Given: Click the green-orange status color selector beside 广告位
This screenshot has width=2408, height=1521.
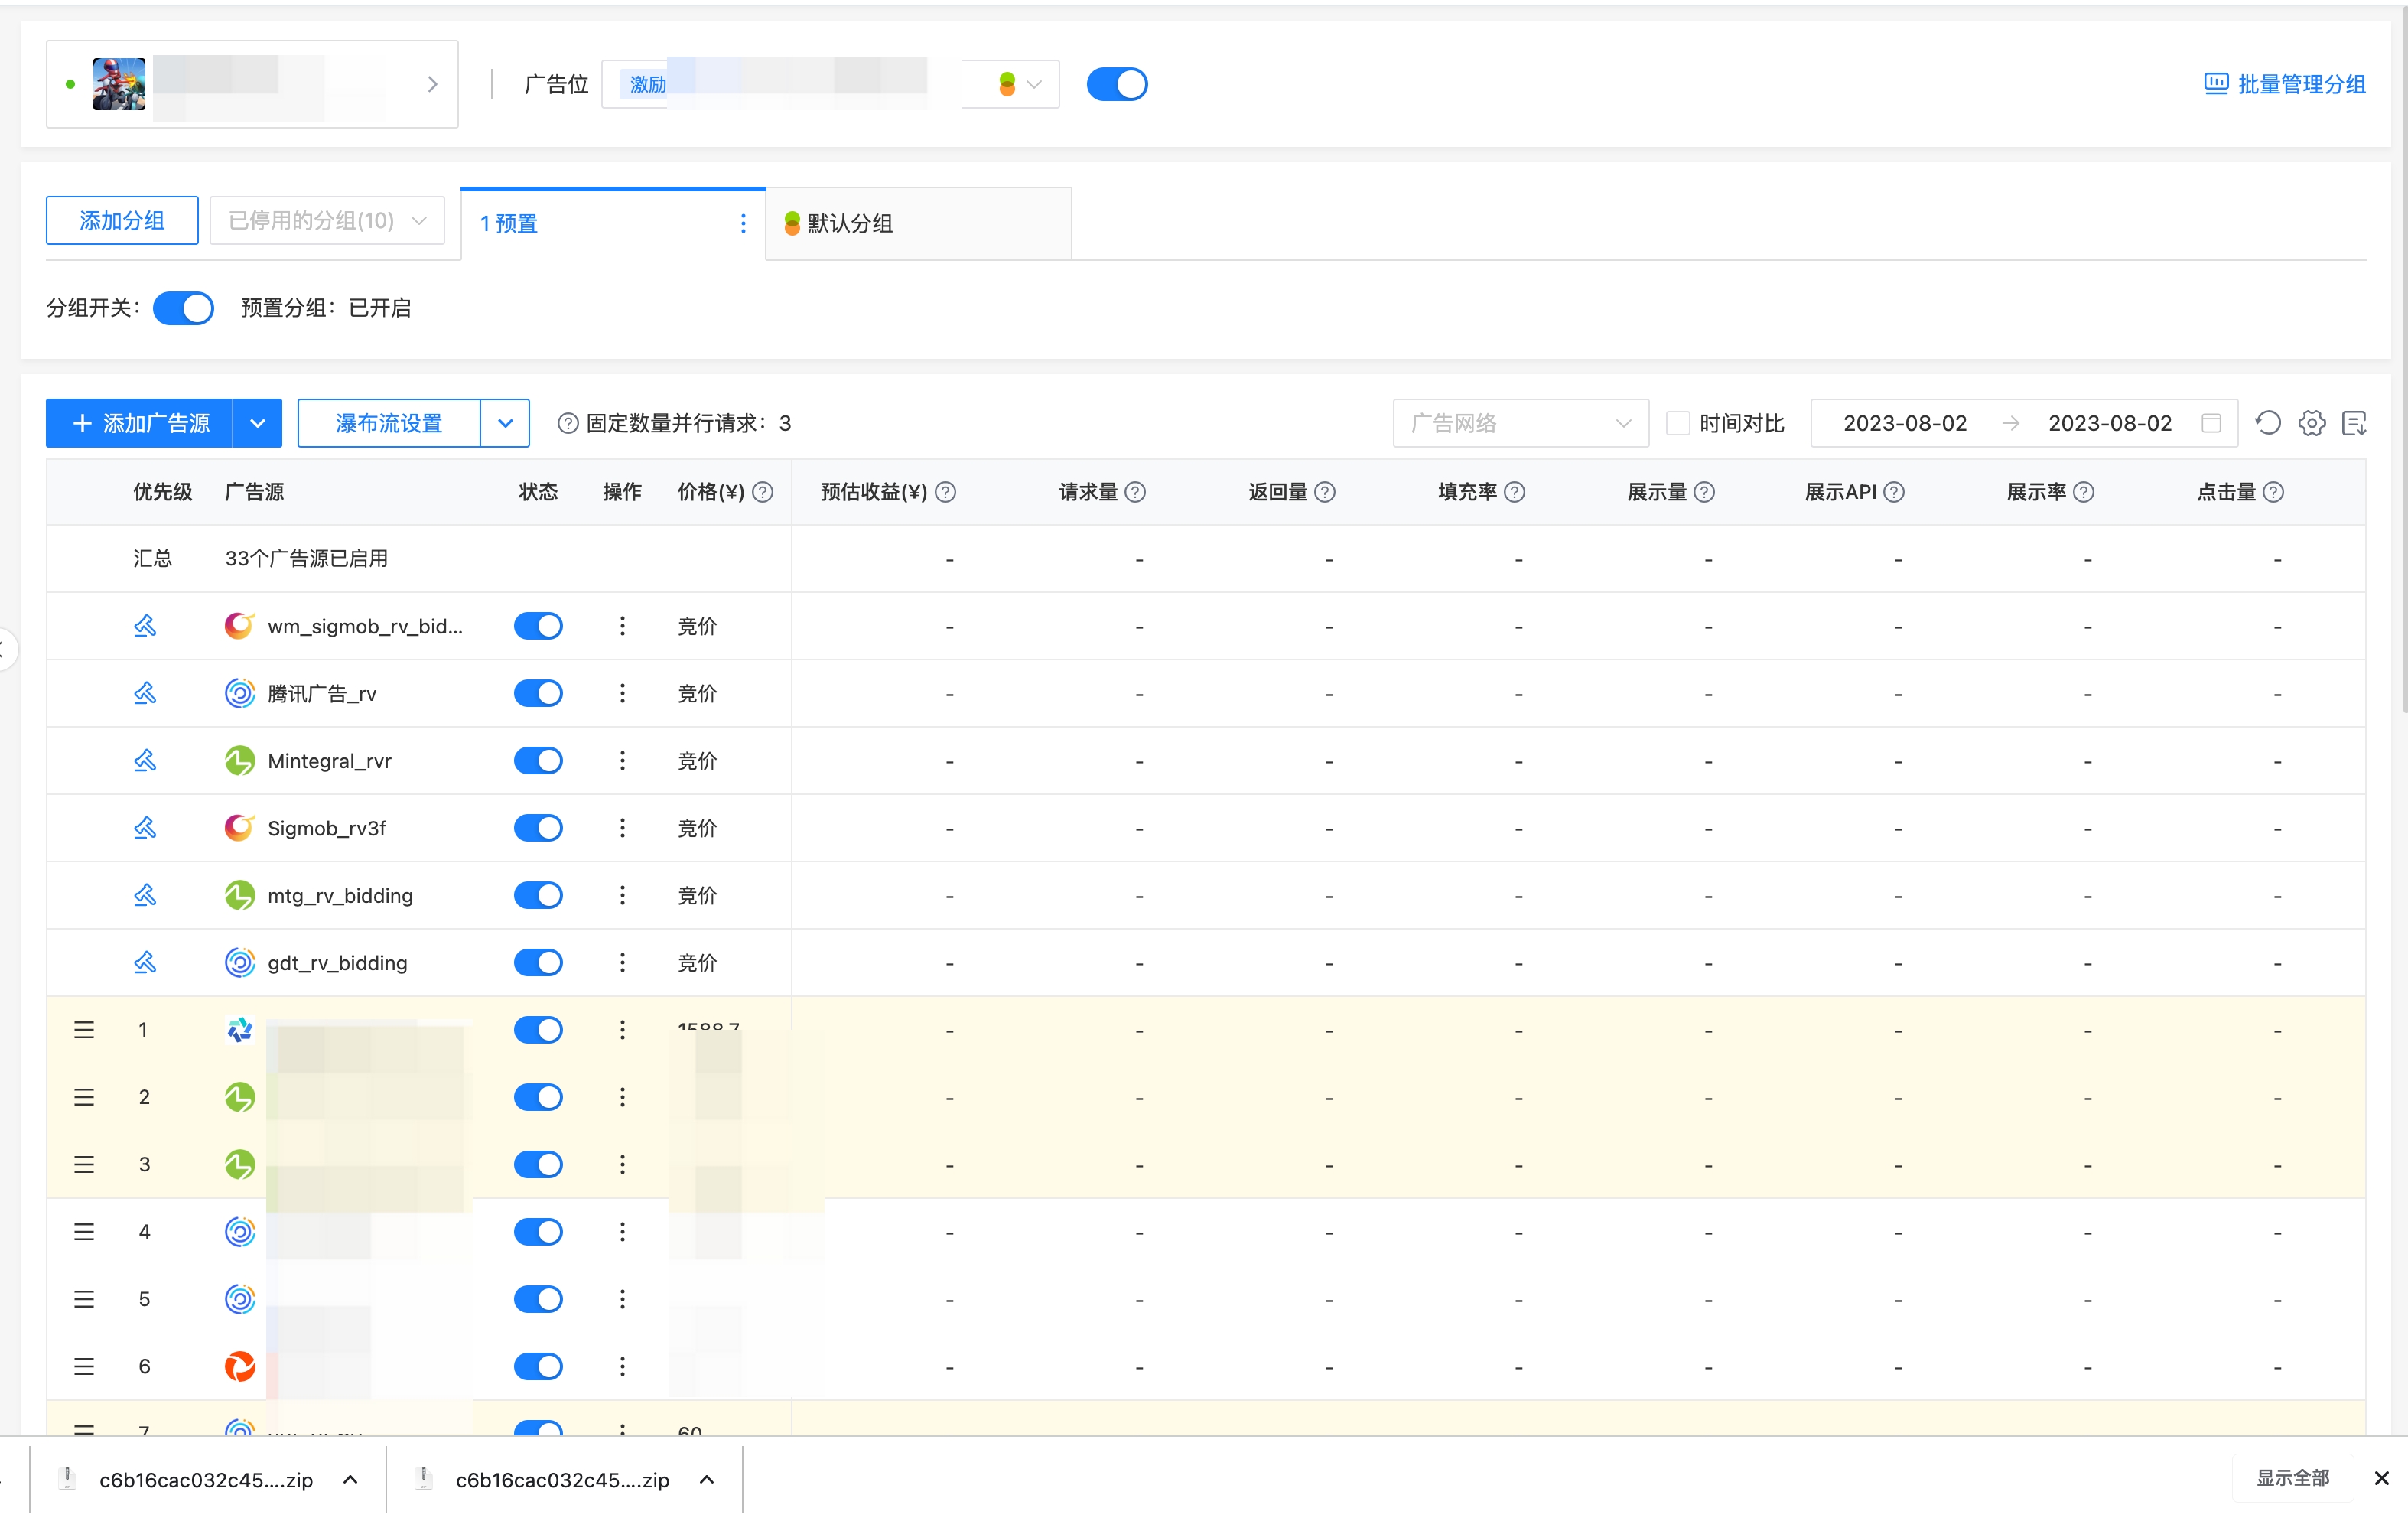Looking at the screenshot, I should click(1009, 84).
